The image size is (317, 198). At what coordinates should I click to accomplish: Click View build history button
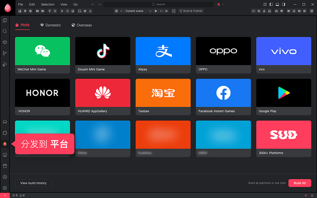pos(34,183)
